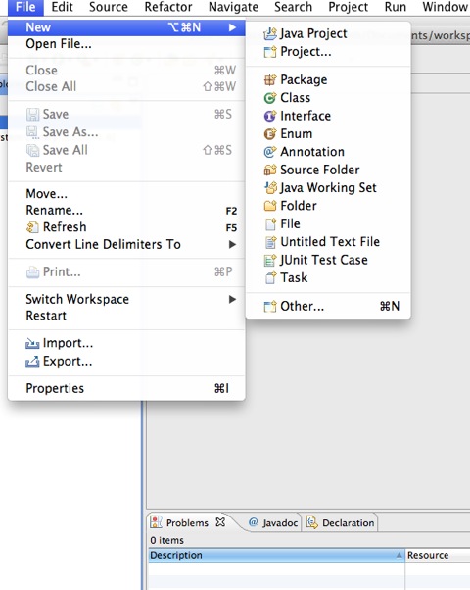Click the Refresh icon in File menu

[32, 227]
